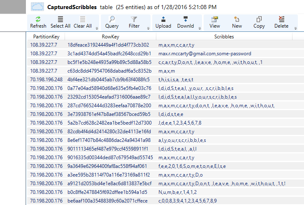Expand overflow arrow after Delete
The height and width of the screenshot is (205, 304).
click(295, 28)
